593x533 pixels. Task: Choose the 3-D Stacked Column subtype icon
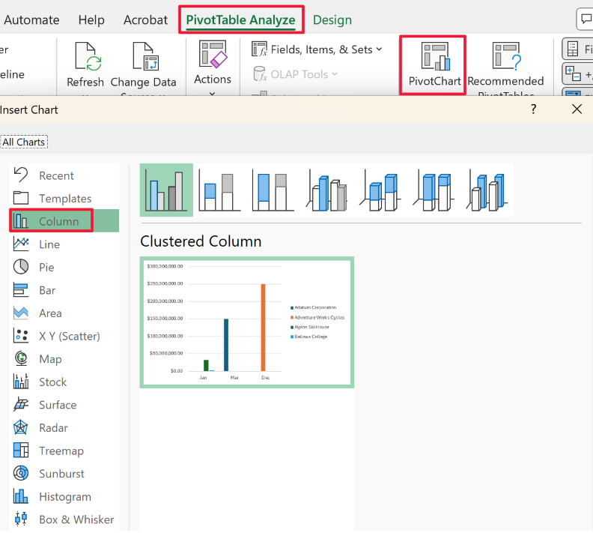click(380, 190)
